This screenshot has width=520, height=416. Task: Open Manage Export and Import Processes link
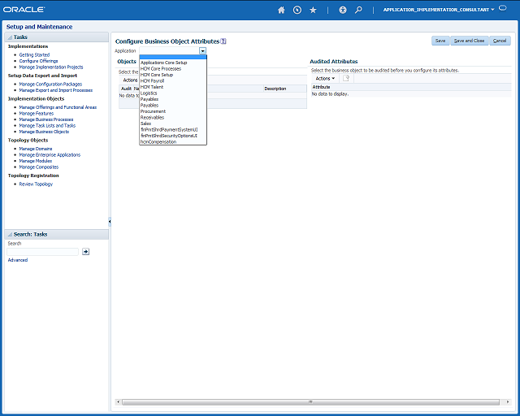[56, 90]
